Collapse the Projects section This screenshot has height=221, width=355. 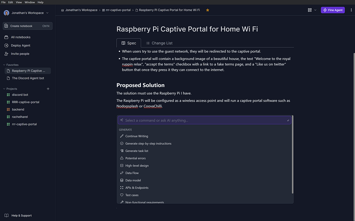click(4, 89)
